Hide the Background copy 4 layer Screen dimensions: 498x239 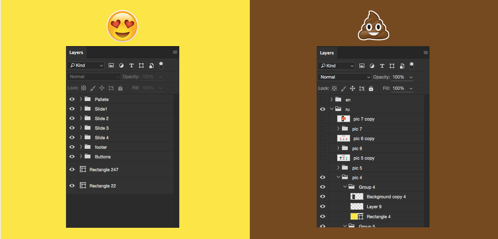pyautogui.click(x=323, y=197)
